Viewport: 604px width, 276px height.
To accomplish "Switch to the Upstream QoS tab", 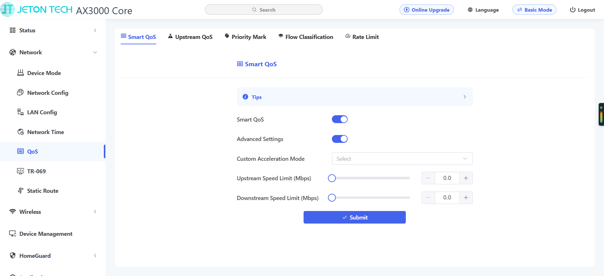I will [x=190, y=37].
